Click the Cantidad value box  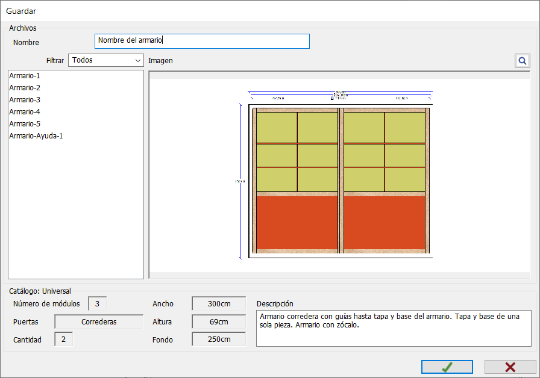tap(63, 339)
